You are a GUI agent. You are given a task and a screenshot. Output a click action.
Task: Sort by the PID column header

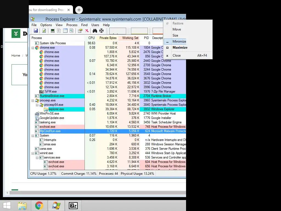145,38
